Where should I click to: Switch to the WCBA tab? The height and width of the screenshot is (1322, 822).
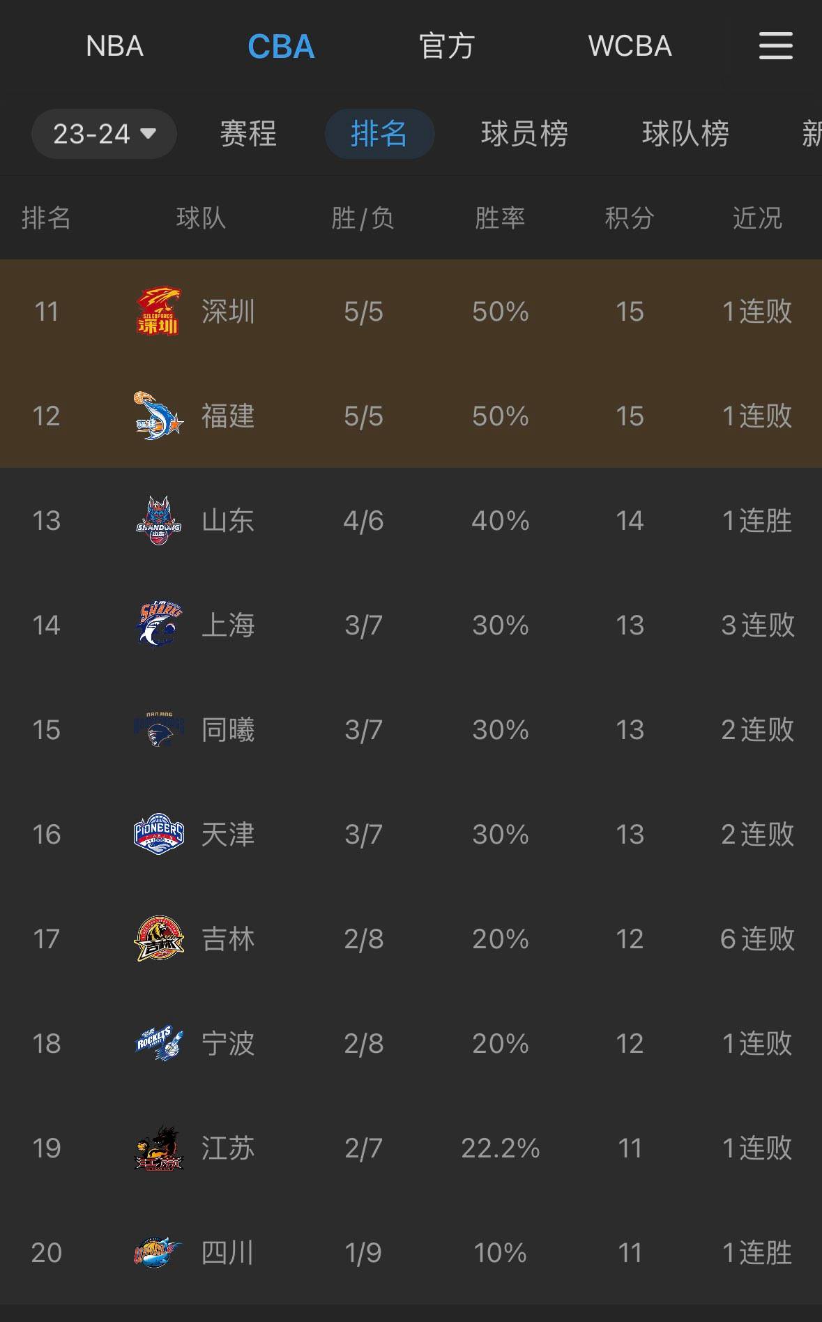coord(630,47)
